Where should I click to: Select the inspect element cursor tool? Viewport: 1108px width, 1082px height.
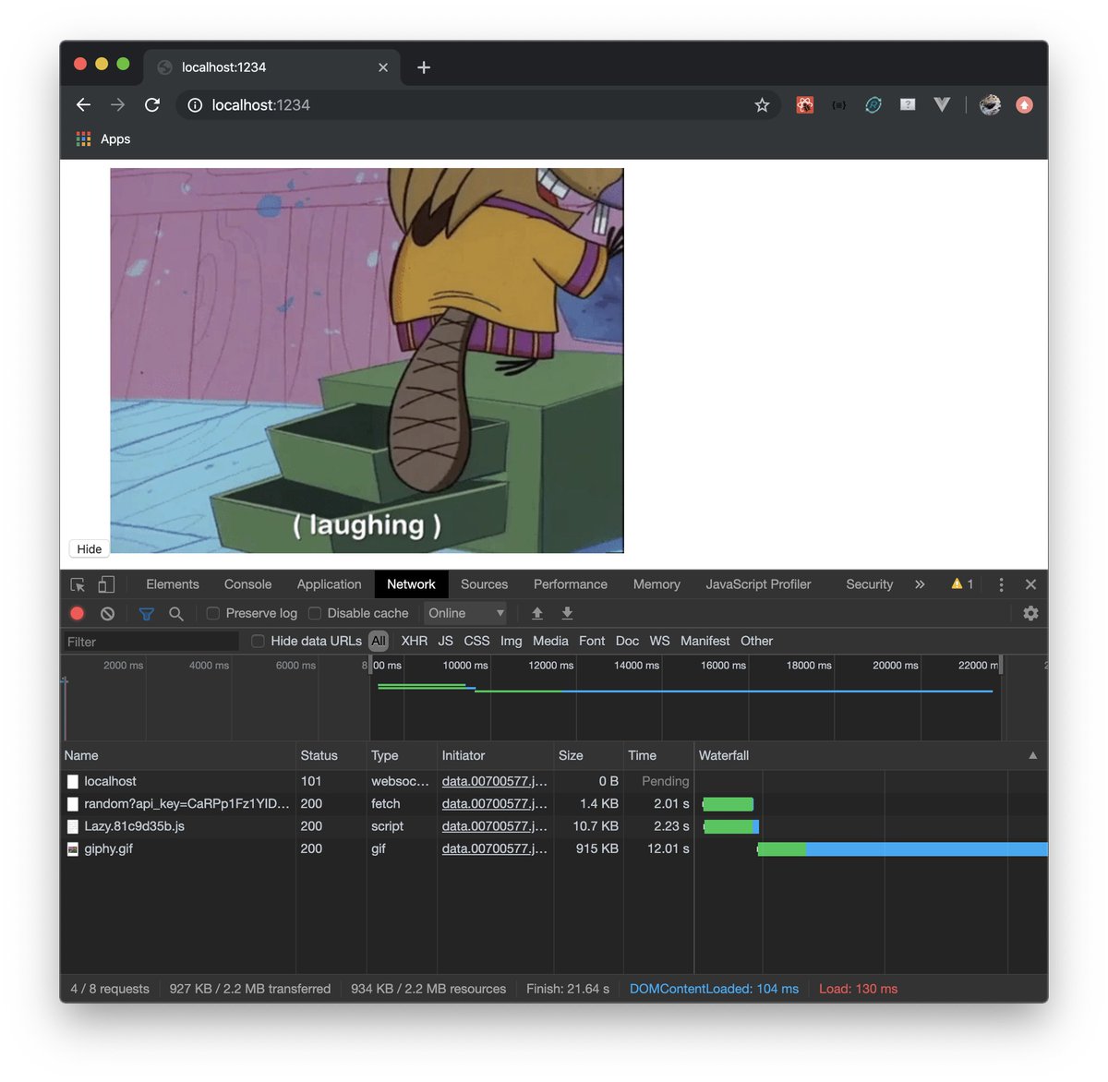(78, 583)
